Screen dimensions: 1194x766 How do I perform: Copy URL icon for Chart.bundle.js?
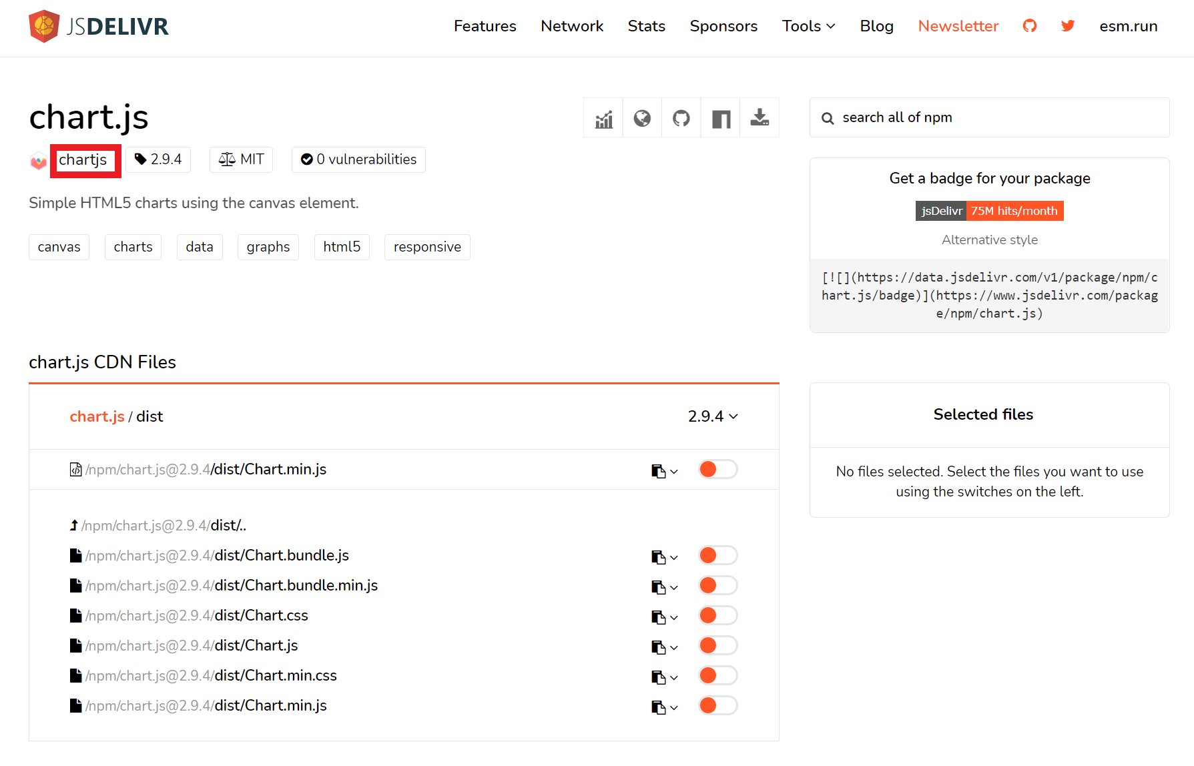pos(658,557)
